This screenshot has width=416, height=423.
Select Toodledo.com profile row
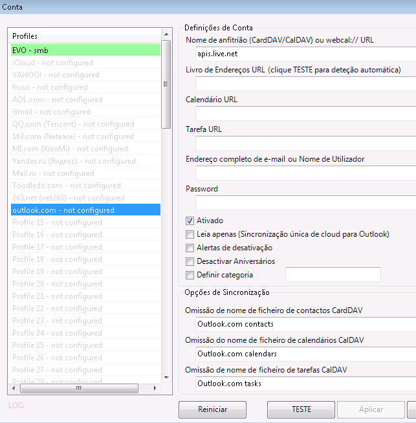tap(85, 186)
